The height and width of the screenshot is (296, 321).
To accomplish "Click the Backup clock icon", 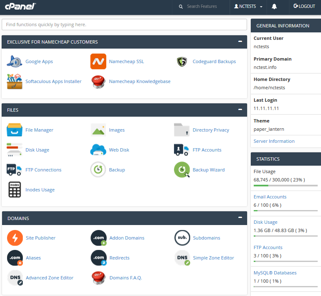I will click(98, 169).
